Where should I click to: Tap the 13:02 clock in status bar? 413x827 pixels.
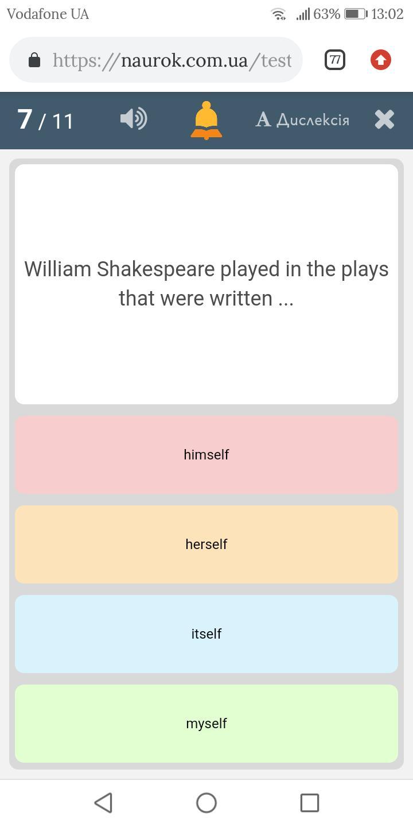click(387, 14)
